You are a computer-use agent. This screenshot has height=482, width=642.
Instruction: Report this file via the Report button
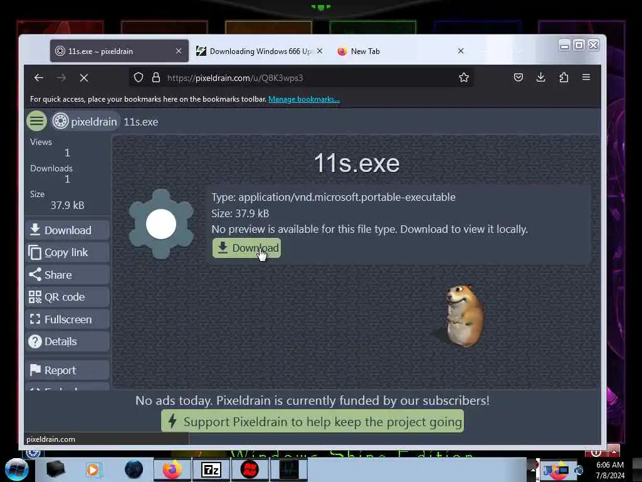click(x=68, y=370)
